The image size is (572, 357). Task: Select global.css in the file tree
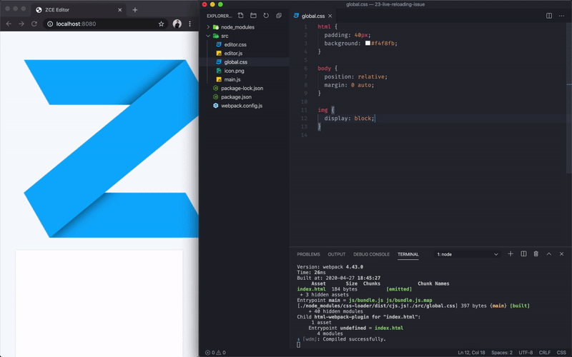click(235, 62)
